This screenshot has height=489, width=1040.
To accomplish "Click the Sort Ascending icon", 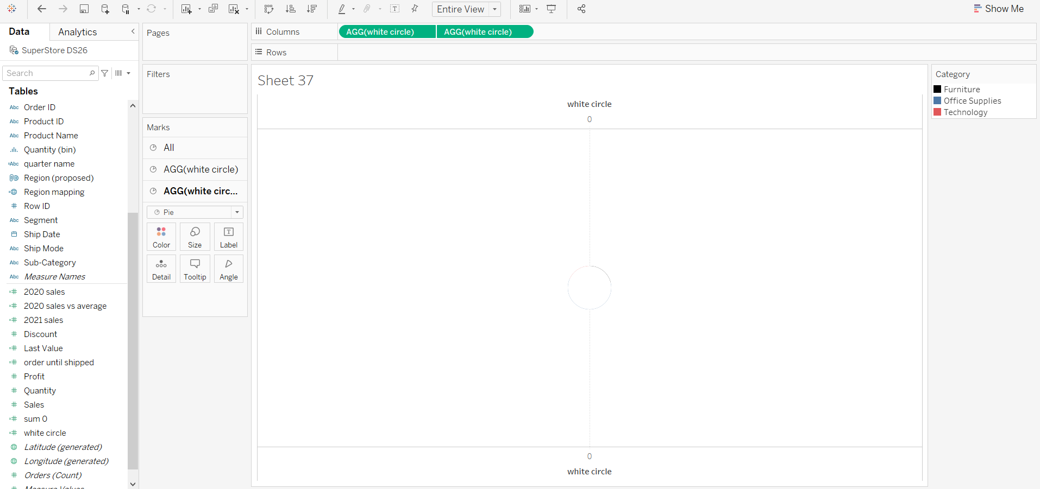I will click(x=291, y=9).
